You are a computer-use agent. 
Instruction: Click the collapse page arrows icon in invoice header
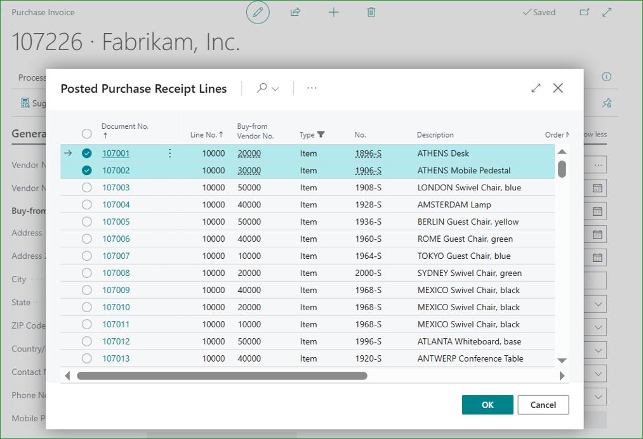pos(607,12)
